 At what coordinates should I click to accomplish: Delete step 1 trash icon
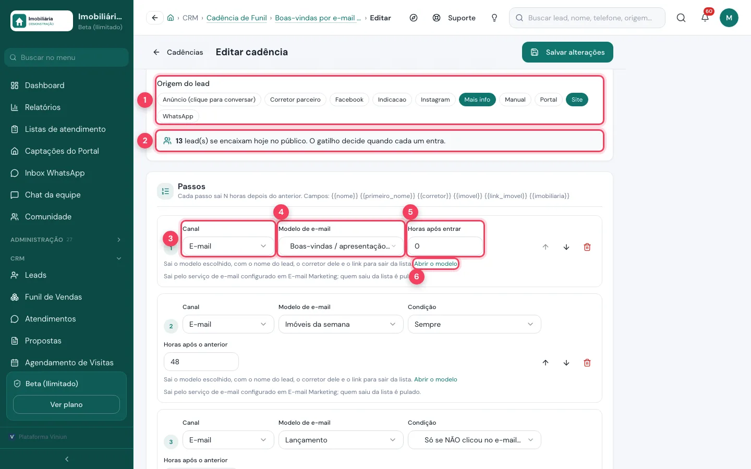point(587,247)
